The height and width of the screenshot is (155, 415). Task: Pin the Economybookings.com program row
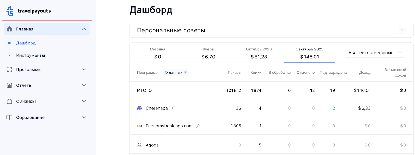click(x=198, y=126)
